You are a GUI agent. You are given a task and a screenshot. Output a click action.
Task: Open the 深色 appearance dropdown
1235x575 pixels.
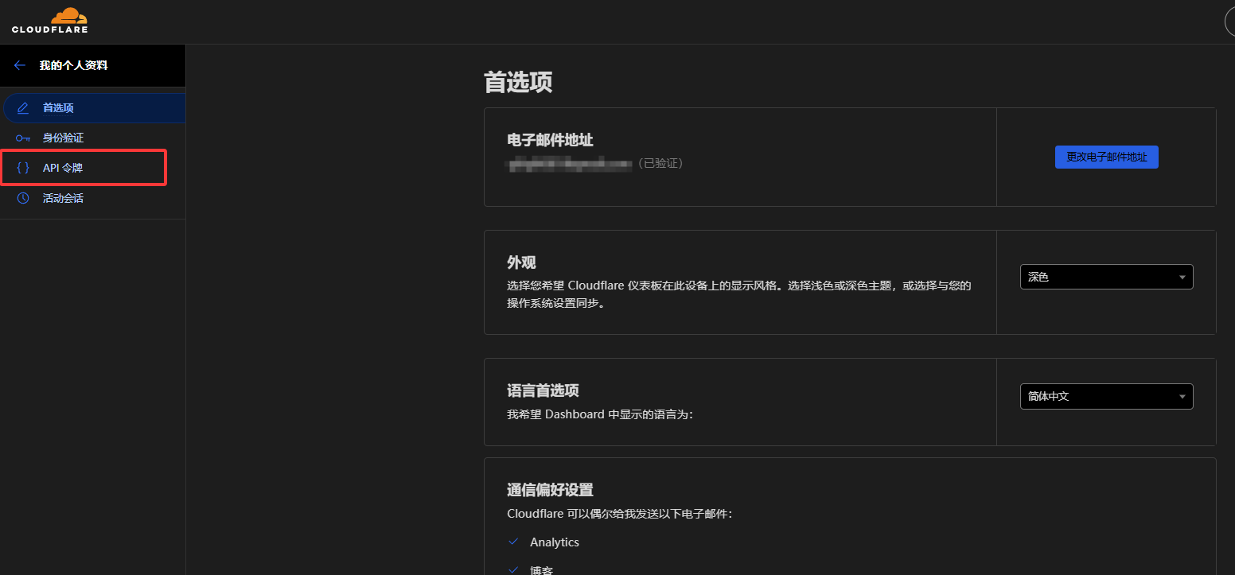point(1106,277)
